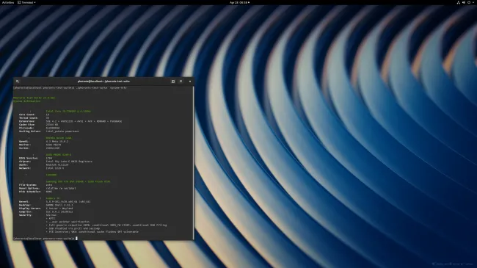Viewport: 477px width, 268px height.
Task: Click the 'OpenGL:' label
Action: tap(24, 141)
